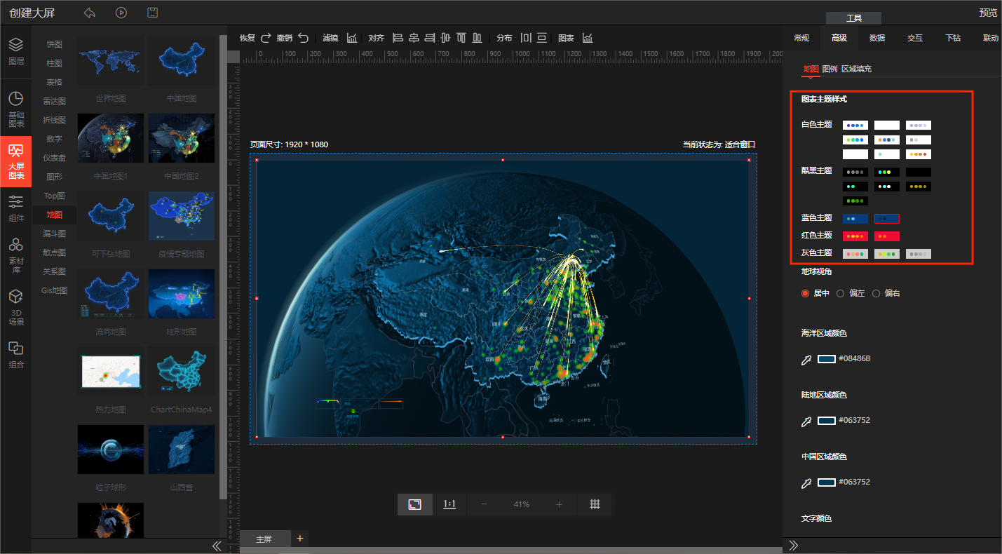This screenshot has width=1002, height=554.
Task: Click the 预览 preview button
Action: (988, 13)
